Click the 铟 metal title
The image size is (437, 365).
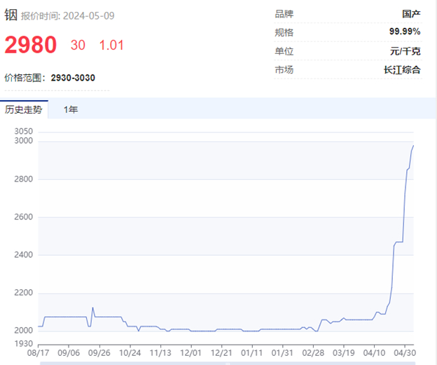coord(11,15)
